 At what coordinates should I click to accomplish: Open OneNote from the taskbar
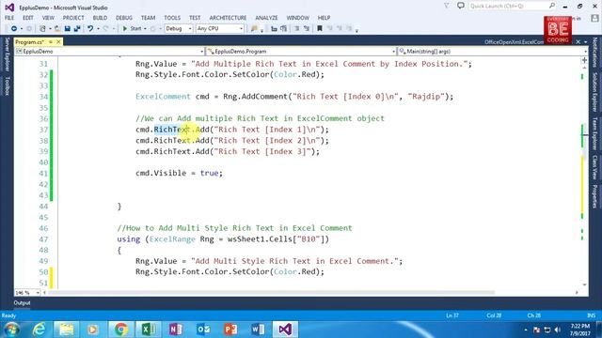[x=176, y=330]
